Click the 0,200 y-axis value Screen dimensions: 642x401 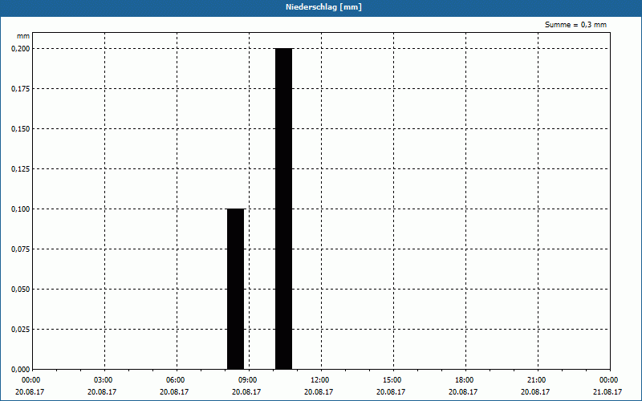[x=21, y=48]
